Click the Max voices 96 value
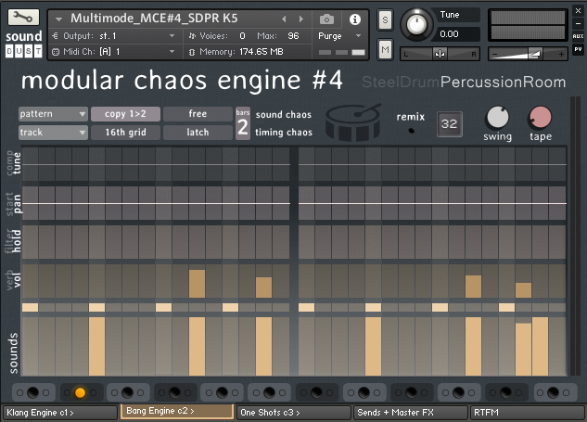587x422 pixels. [293, 36]
